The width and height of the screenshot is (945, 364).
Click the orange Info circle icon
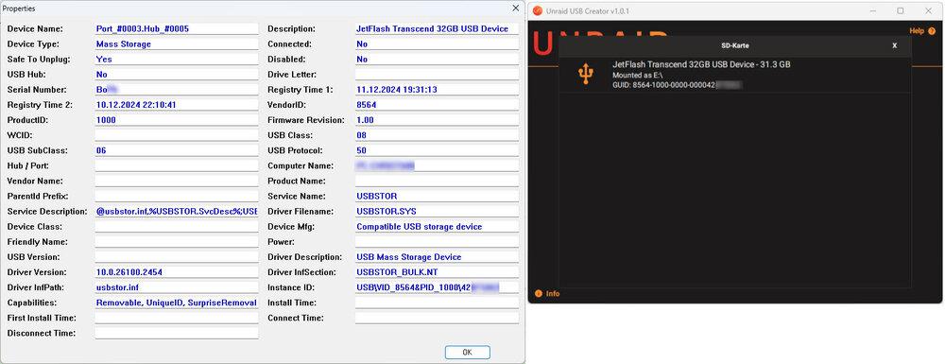(539, 294)
